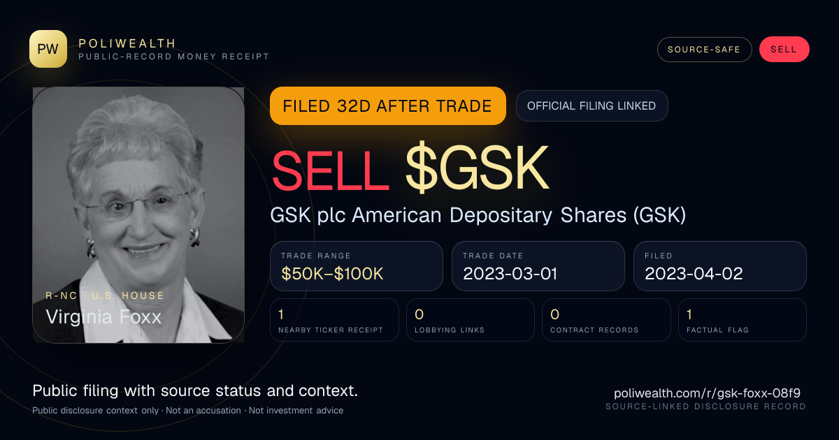839x440 pixels.
Task: Click the large red SELL heading
Action: coord(330,168)
